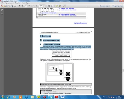
Task: Click the vertical scrollbar on the right
Action: pos(123,51)
